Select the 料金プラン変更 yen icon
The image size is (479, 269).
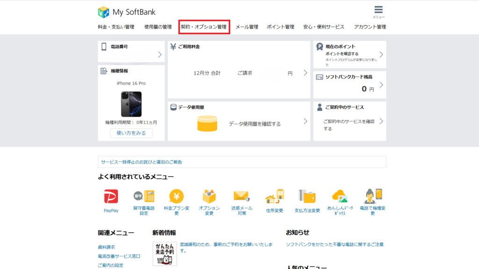point(176,196)
